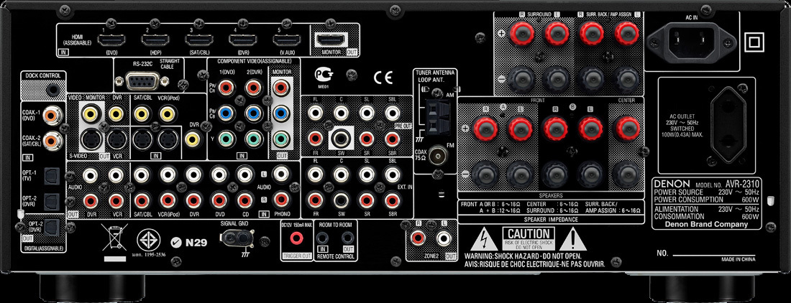The width and height of the screenshot is (791, 303).
Task: Select the red CENTER speaker positive terminal
Action: [x=628, y=129]
